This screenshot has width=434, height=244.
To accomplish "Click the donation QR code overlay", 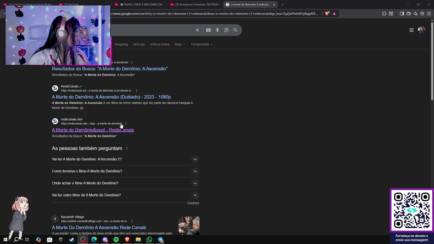I will (x=412, y=210).
